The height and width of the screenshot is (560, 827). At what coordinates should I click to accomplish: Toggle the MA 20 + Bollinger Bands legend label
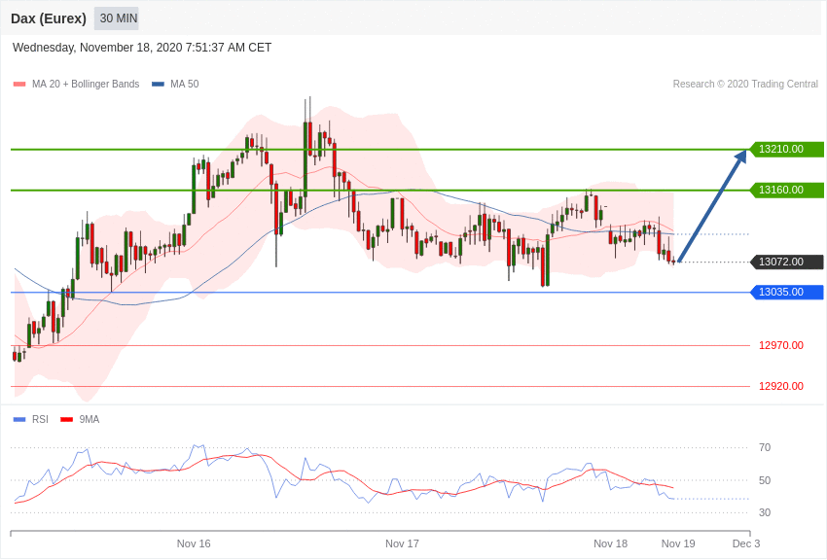86,85
